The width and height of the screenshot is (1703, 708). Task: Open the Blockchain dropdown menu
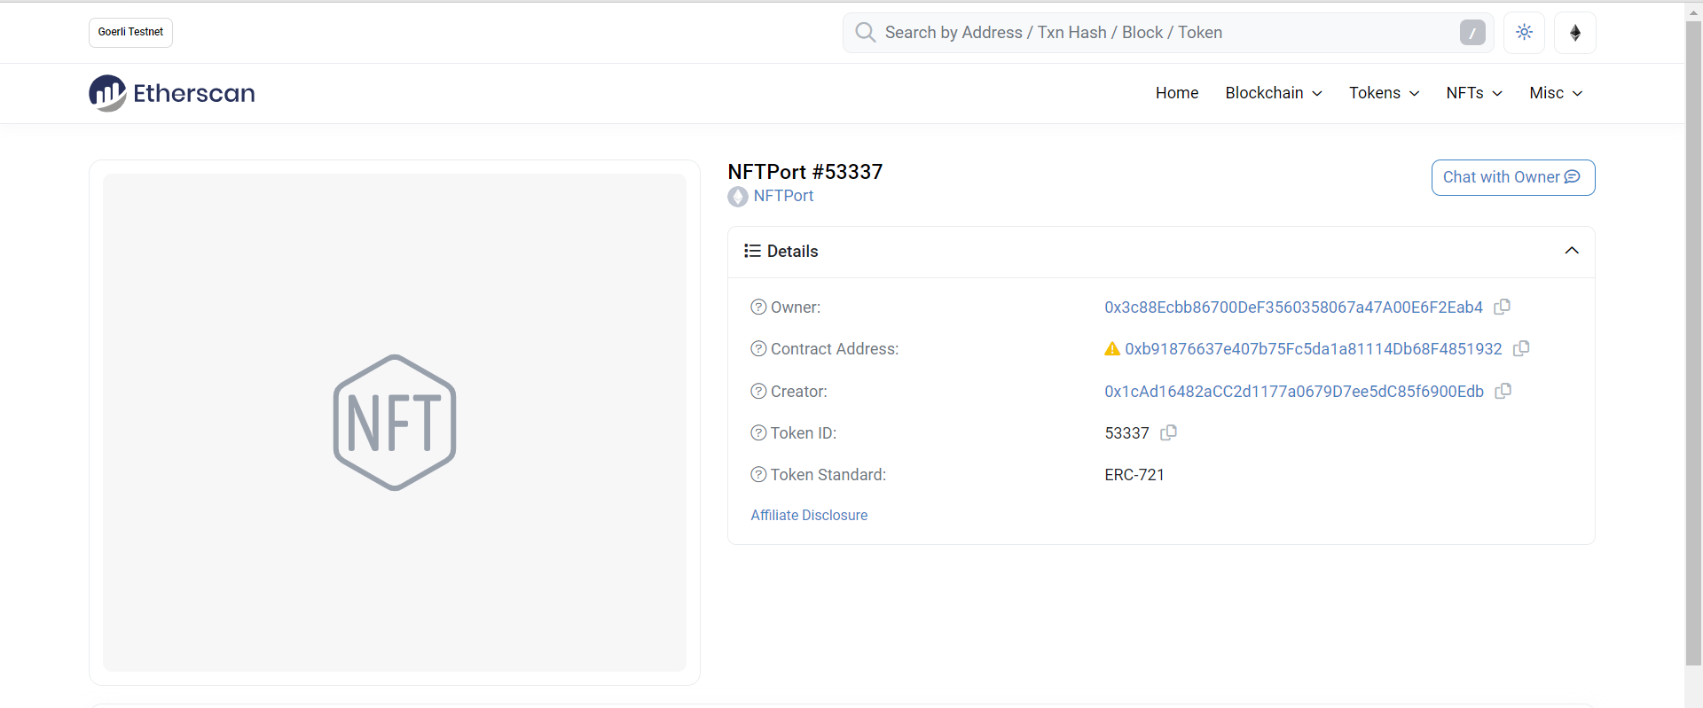point(1274,93)
